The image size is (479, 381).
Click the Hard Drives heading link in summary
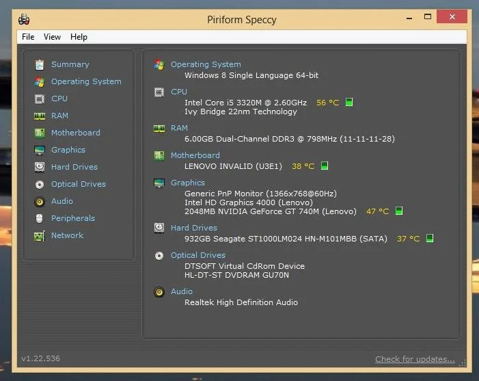point(193,228)
